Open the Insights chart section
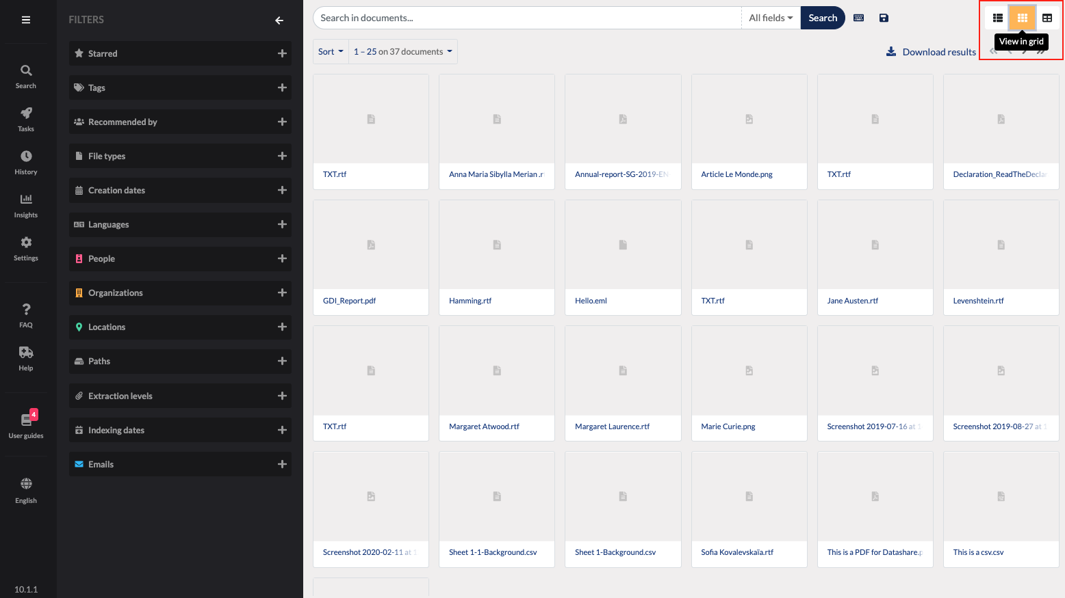Viewport: 1065px width, 598px height. pos(26,205)
